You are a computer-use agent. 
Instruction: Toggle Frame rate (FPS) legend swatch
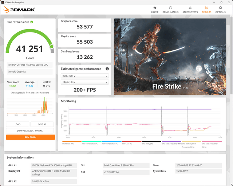click(x=72, y=142)
